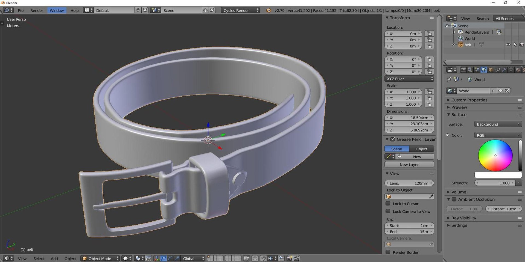Image resolution: width=525 pixels, height=262 pixels.
Task: Toggle visibility eye for belt object
Action: 508,44
